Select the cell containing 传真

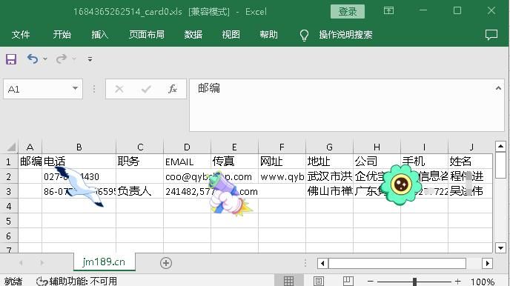pos(234,162)
